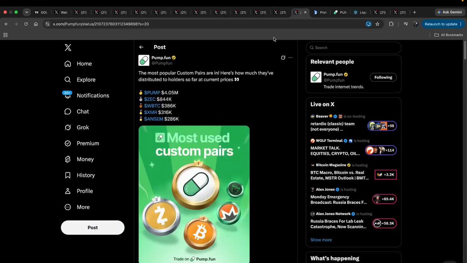467x263 pixels.
Task: Reload the page in the browser toolbar
Action: [x=26, y=24]
